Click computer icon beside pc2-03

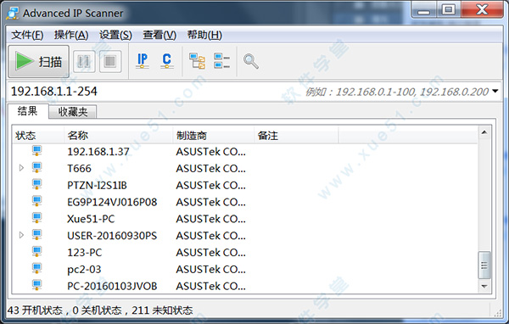click(36, 269)
